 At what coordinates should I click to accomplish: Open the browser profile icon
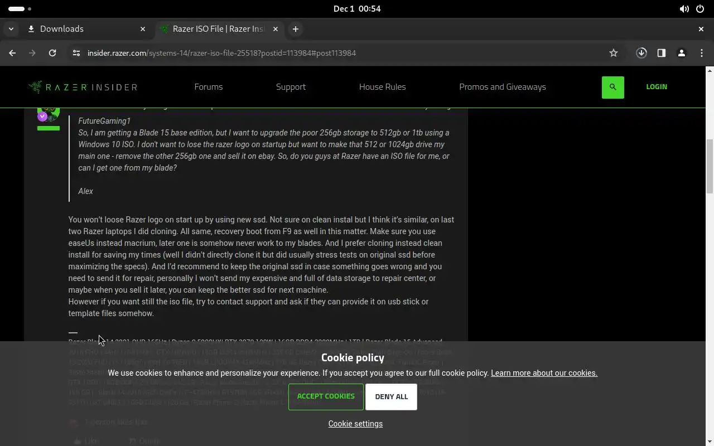tap(682, 53)
